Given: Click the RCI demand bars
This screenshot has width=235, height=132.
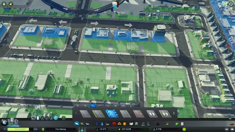Looking at the screenshot, I should (82, 129).
